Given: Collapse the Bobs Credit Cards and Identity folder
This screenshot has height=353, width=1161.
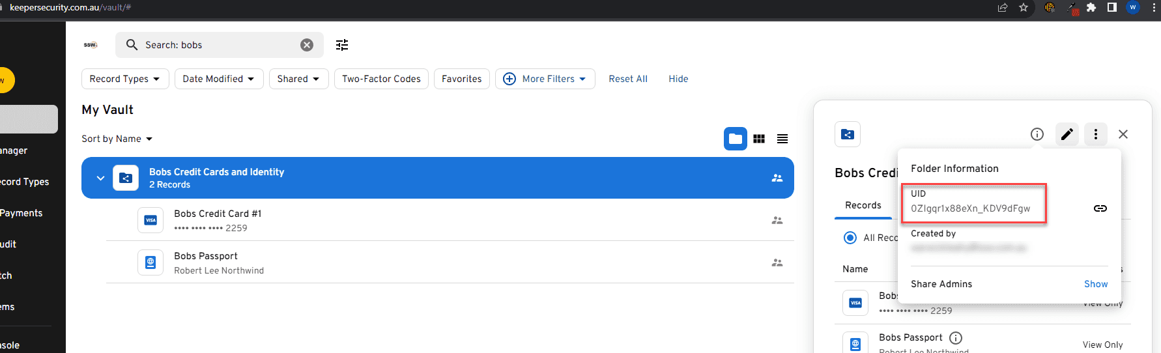Looking at the screenshot, I should click(x=100, y=178).
